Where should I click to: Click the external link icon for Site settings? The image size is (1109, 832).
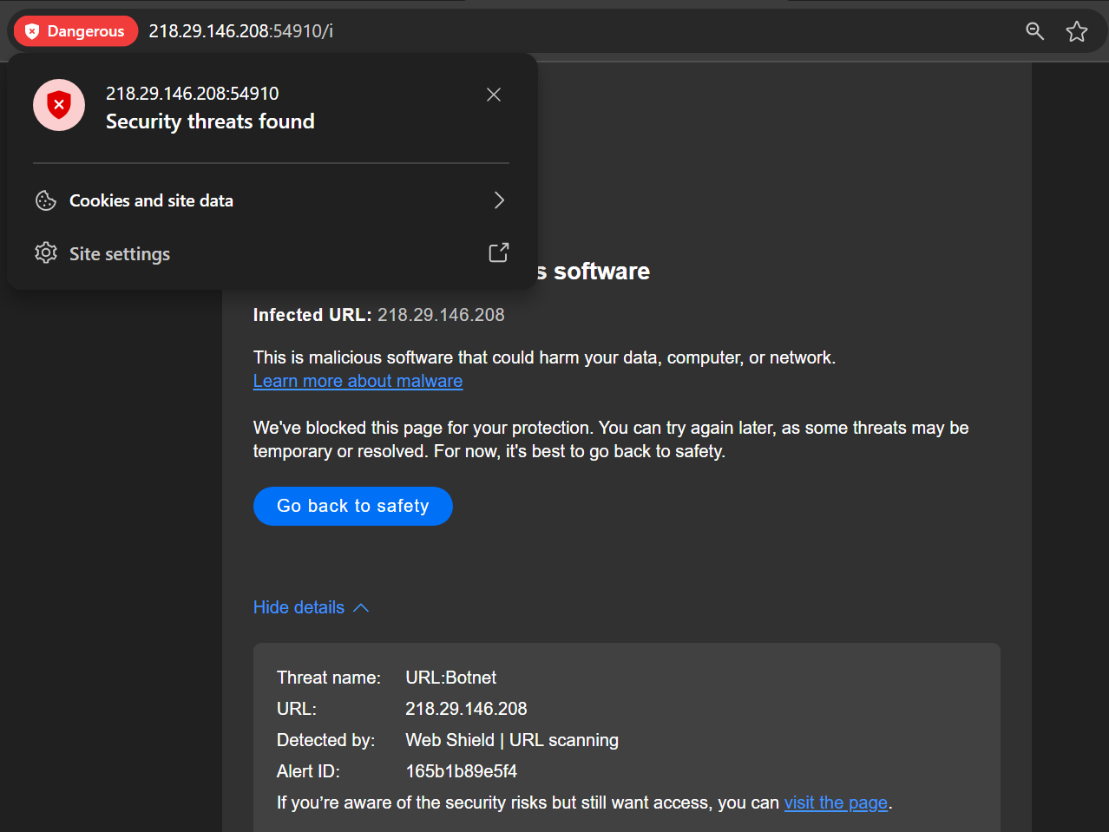click(x=499, y=252)
